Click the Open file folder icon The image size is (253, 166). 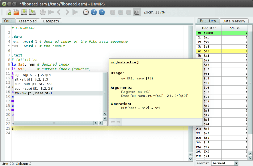[16, 12]
